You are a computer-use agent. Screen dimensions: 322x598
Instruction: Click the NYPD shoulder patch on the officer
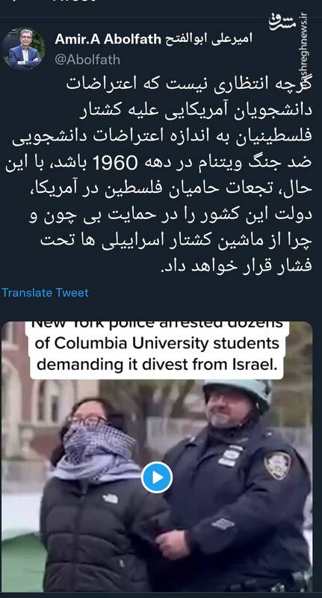click(278, 465)
